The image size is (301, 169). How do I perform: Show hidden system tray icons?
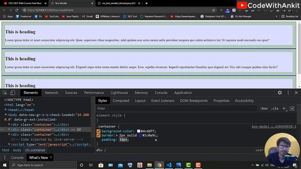(253, 165)
